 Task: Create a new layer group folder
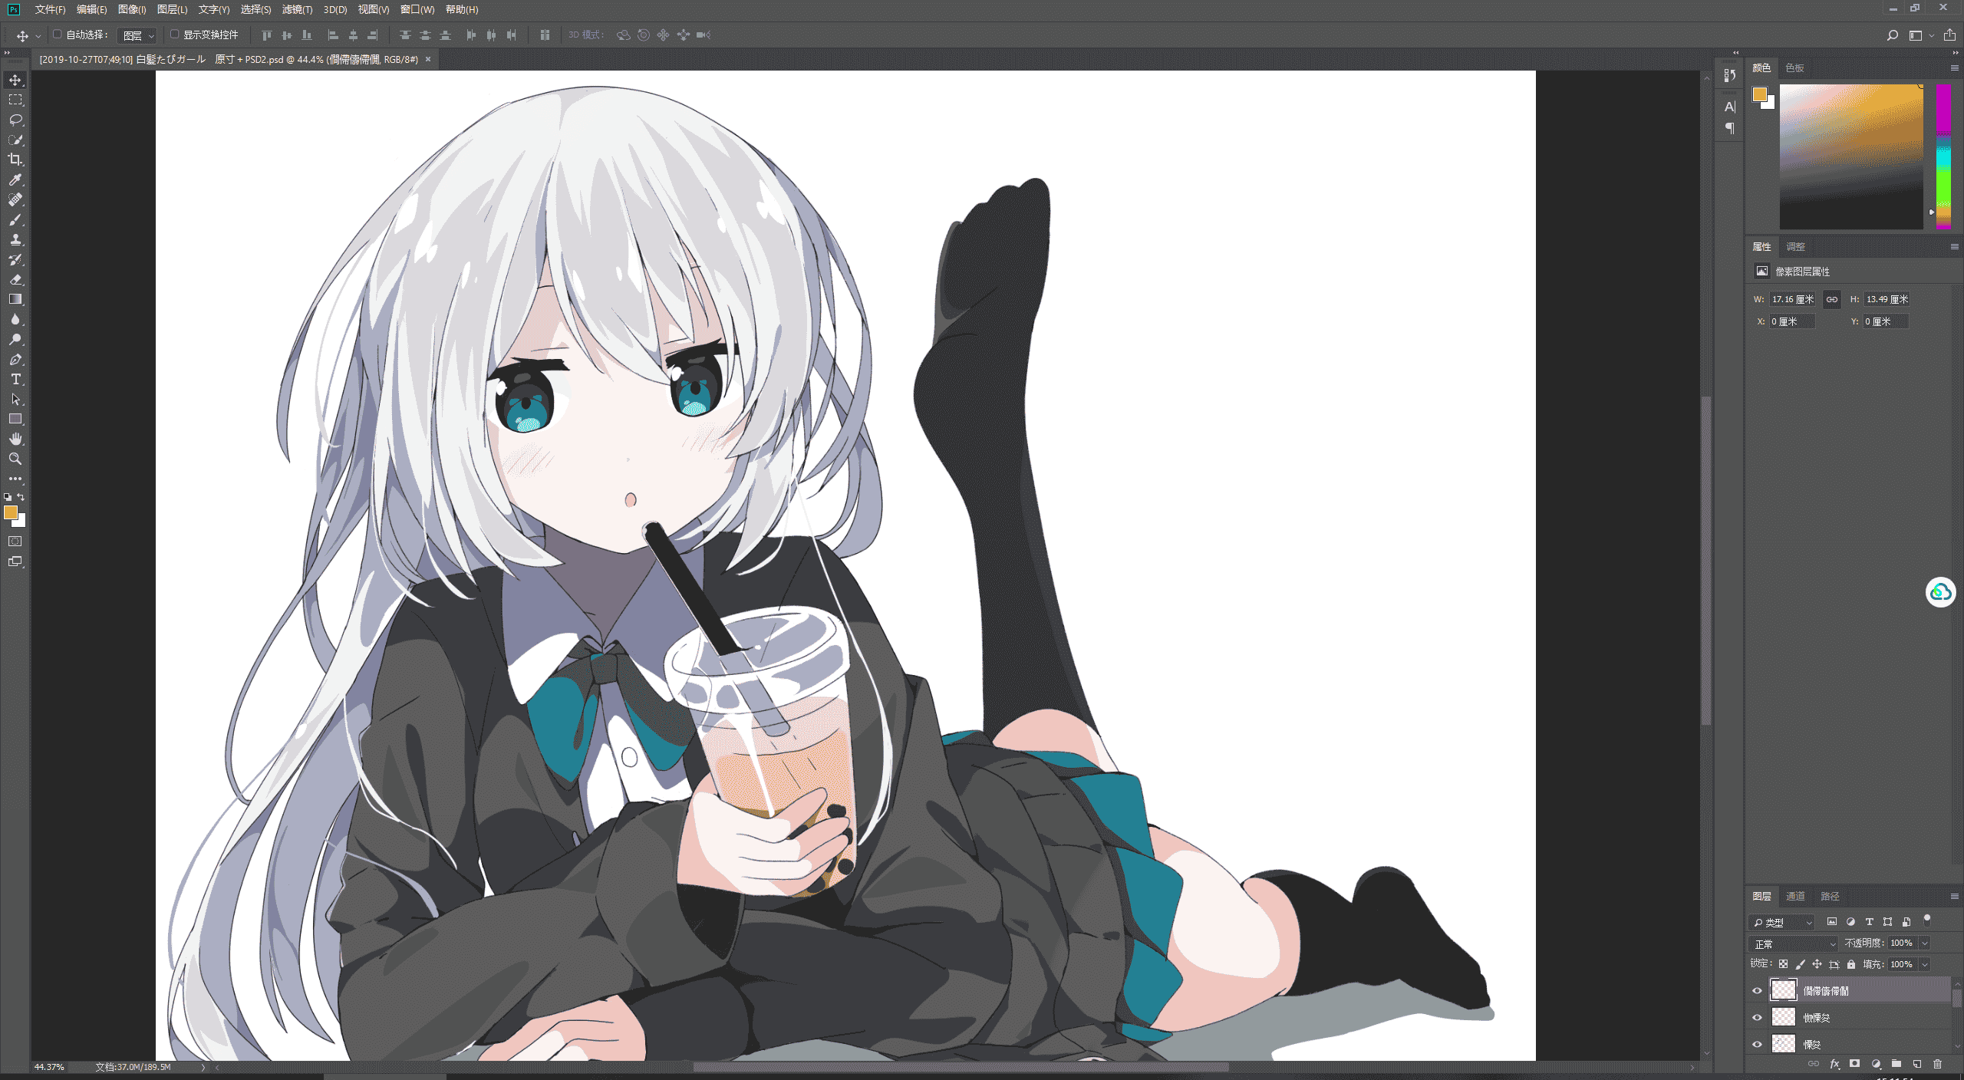tap(1896, 1064)
